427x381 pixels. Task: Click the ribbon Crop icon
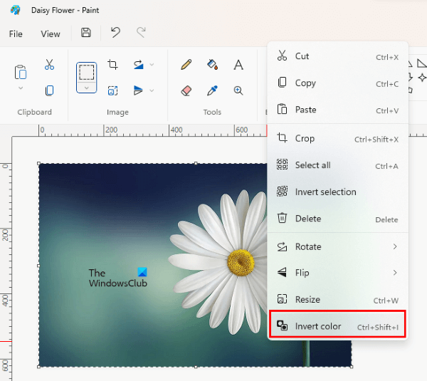[112, 65]
